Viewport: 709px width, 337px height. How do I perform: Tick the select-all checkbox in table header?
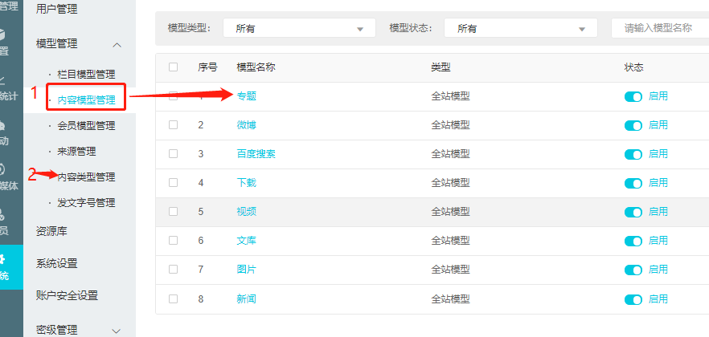174,67
